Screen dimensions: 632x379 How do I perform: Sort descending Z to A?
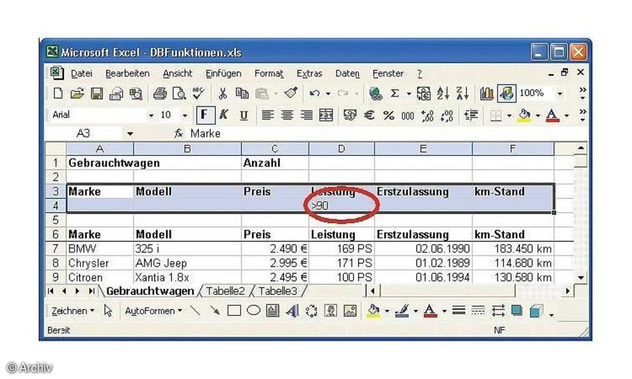click(461, 94)
